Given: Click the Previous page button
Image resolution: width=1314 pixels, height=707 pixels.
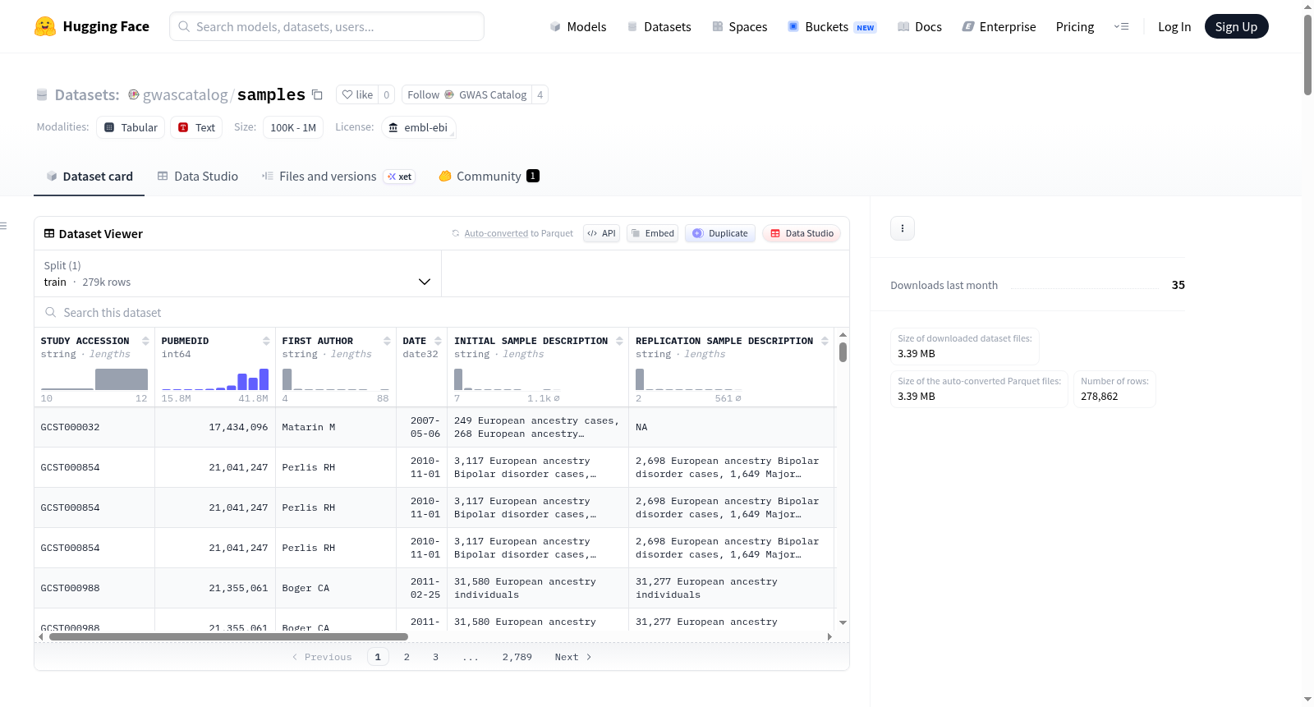Looking at the screenshot, I should tap(322, 657).
